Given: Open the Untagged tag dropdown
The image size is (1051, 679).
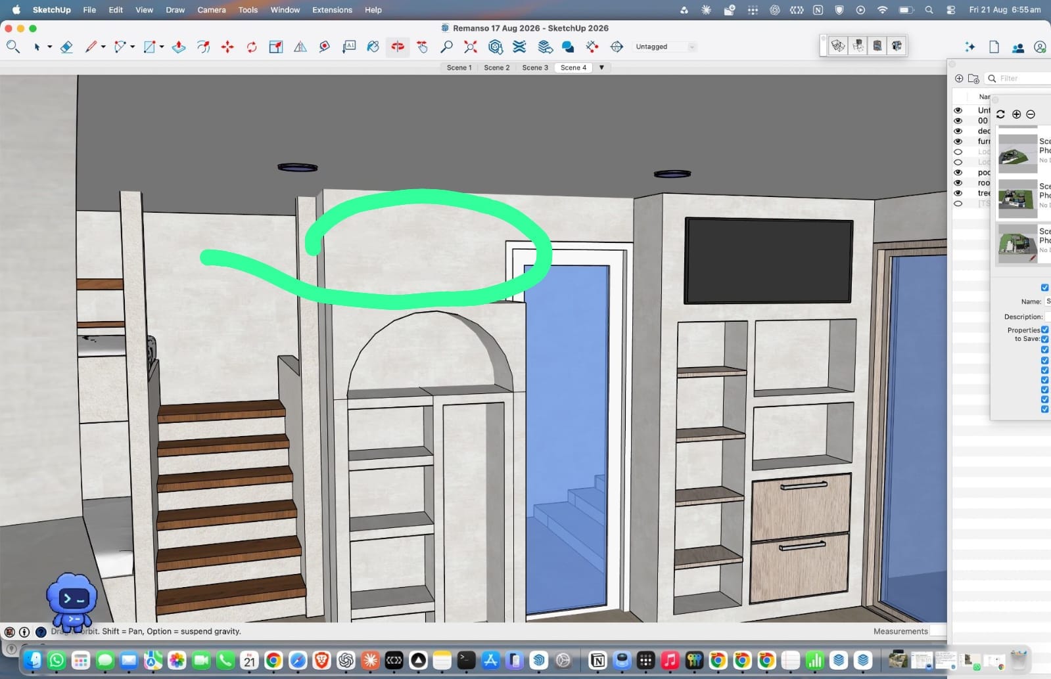Looking at the screenshot, I should [x=664, y=47].
